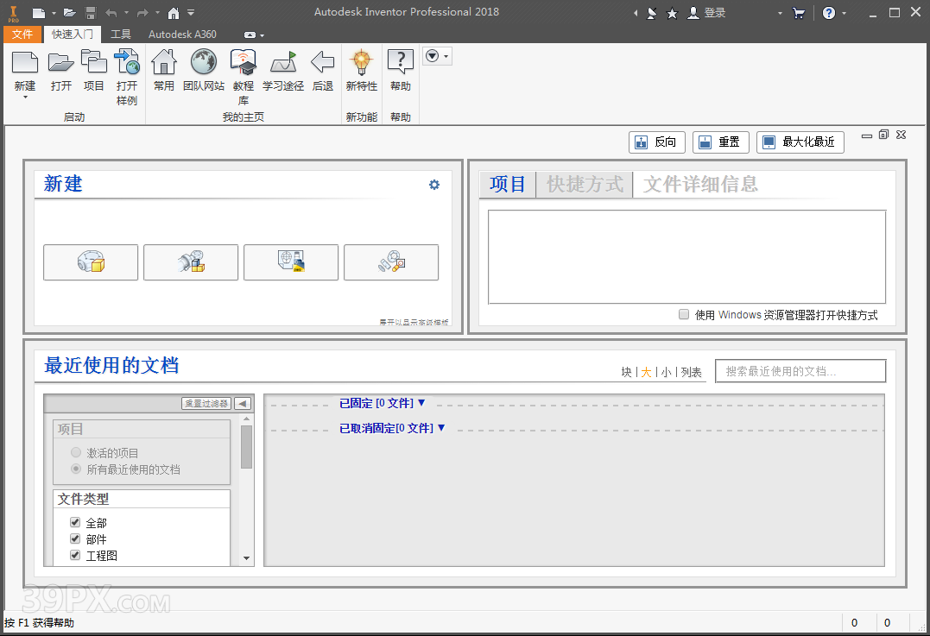Open the Customize Quick Access Toolbar dropdown

click(x=191, y=12)
